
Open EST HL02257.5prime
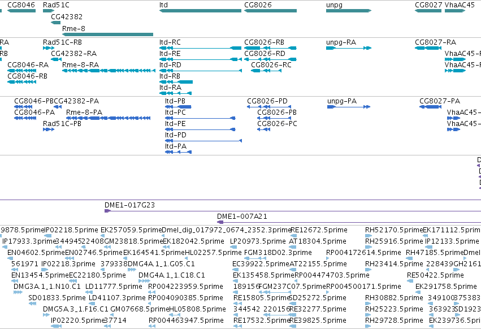[213, 253]
